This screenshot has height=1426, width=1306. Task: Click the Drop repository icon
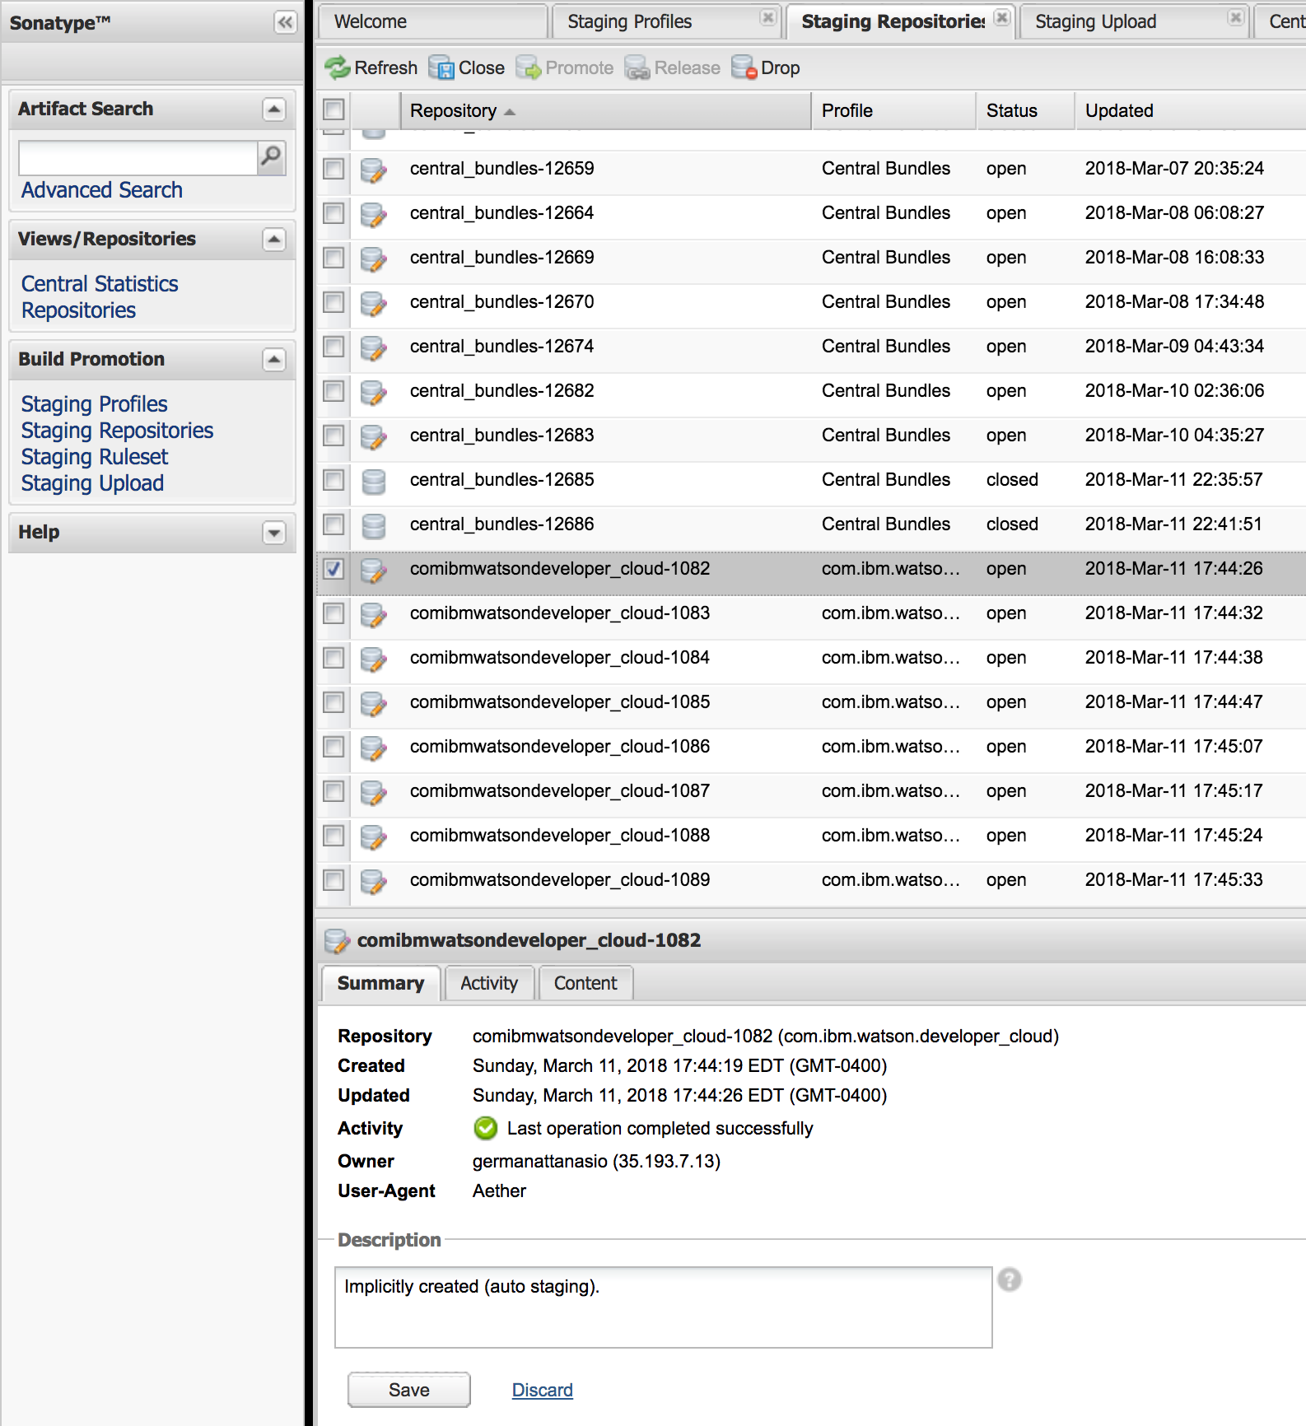click(x=744, y=68)
